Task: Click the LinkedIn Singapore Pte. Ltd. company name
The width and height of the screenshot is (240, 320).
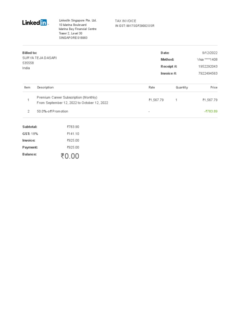Action: pyautogui.click(x=78, y=21)
